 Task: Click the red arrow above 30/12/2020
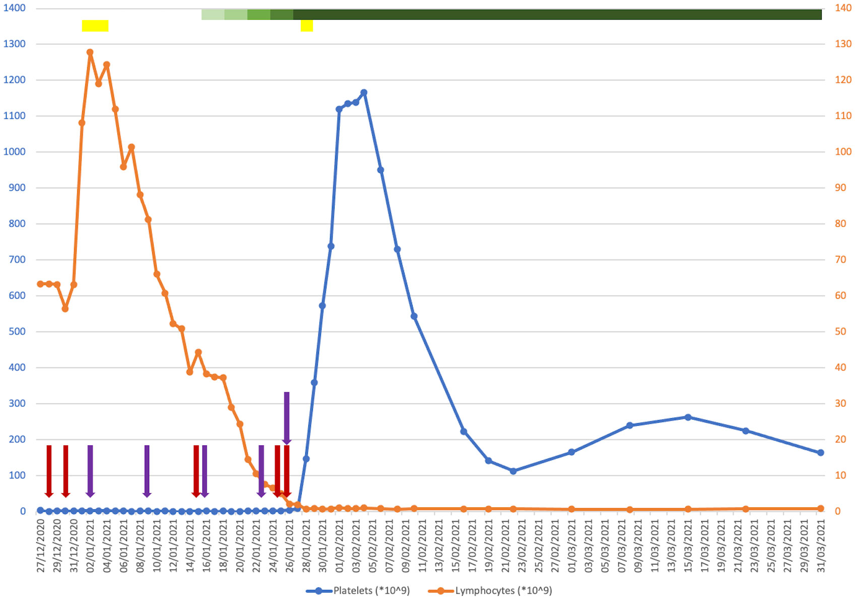click(x=65, y=471)
